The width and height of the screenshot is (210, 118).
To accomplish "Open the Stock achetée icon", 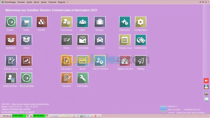I will pyautogui.click(x=26, y=78).
